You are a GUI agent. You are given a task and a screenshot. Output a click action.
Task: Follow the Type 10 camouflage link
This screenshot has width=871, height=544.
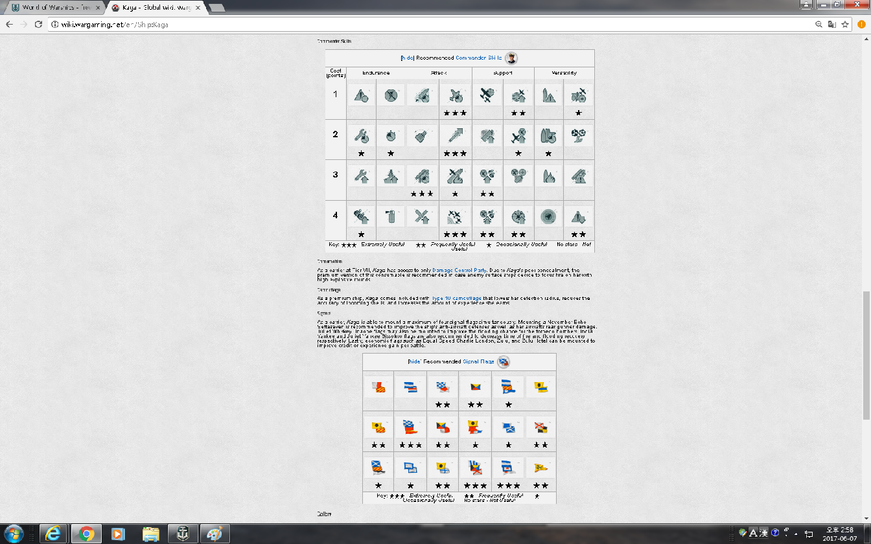[x=456, y=299]
